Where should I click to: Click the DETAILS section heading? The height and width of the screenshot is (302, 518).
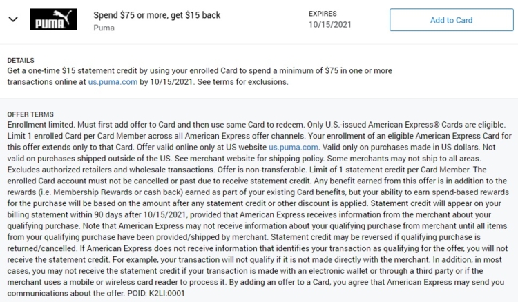pos(21,61)
